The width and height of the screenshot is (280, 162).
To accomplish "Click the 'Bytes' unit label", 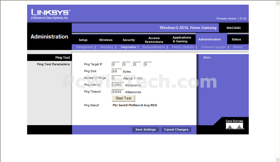I will coord(127,72).
